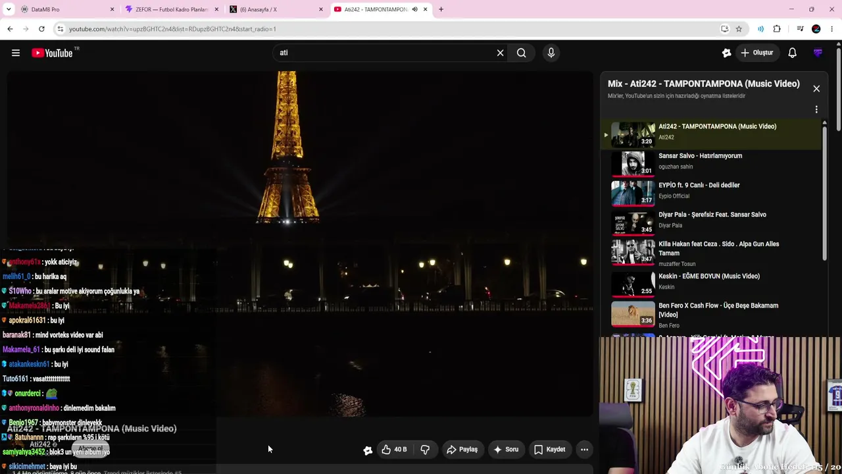Expand the tab search dropdown
The height and width of the screenshot is (474, 842).
pyautogui.click(x=9, y=9)
